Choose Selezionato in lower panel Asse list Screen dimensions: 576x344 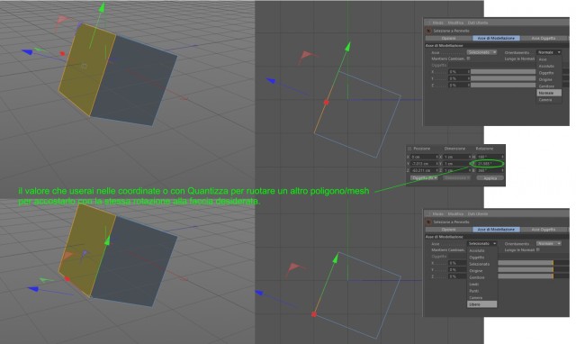[x=482, y=264]
